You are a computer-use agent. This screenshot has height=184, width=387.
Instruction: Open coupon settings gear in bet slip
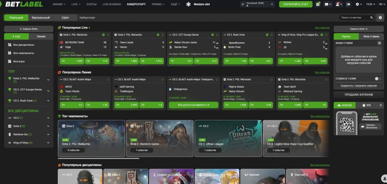[379, 43]
